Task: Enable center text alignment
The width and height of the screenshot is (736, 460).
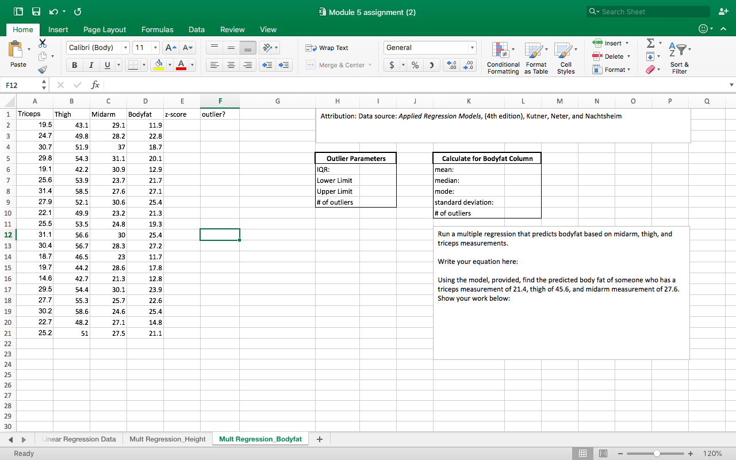Action: (231, 65)
